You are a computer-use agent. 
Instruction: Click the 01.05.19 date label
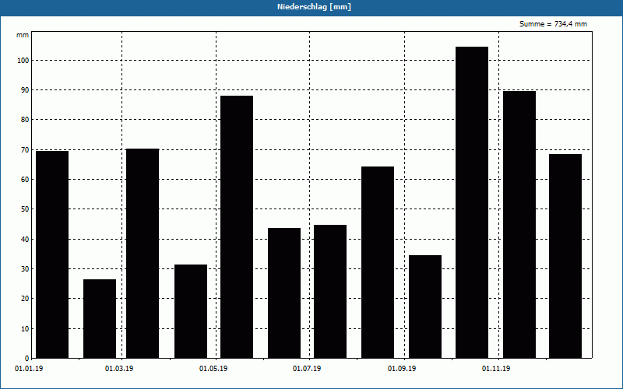click(213, 369)
